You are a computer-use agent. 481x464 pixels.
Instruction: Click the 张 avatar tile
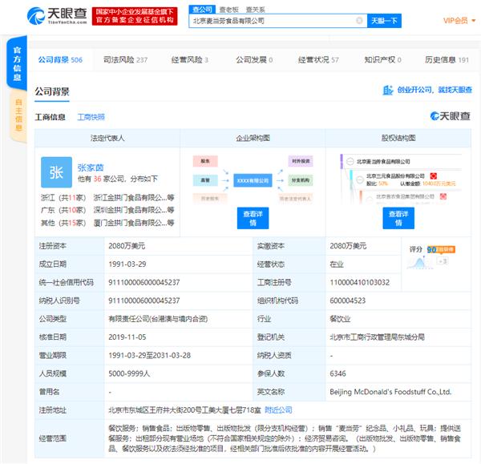tap(56, 172)
